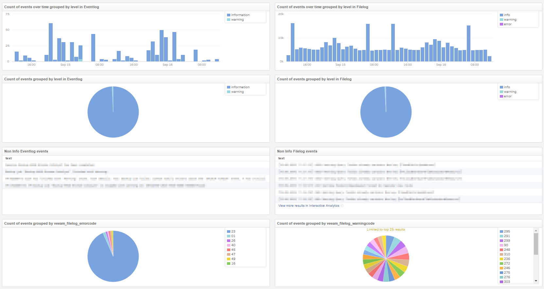Toggle 'info' legend in Filelog time chart
544x289 pixels.
point(505,15)
